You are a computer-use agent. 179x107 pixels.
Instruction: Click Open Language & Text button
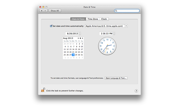pyautogui.click(x=116, y=78)
